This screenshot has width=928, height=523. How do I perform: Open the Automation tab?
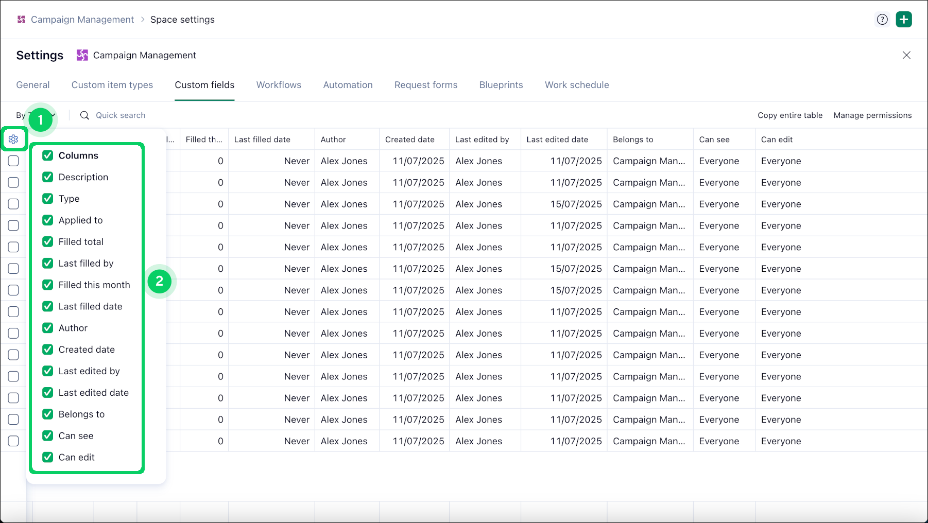click(348, 85)
